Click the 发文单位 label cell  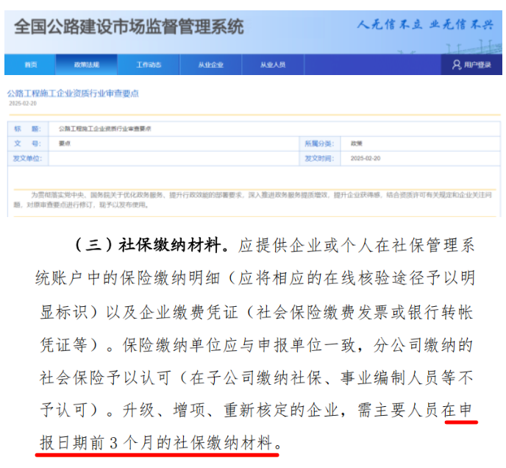pos(28,158)
